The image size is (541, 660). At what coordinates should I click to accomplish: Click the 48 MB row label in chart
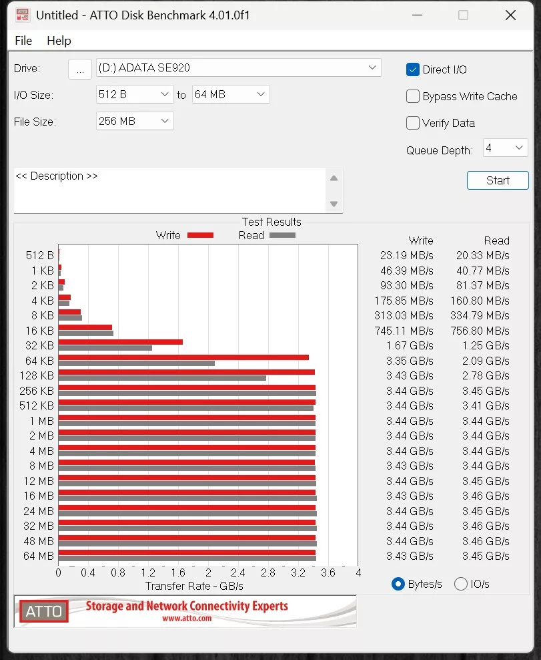(39, 541)
